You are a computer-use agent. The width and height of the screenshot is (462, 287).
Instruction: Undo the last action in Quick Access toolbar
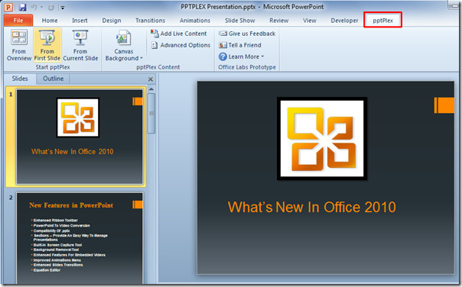pos(34,7)
